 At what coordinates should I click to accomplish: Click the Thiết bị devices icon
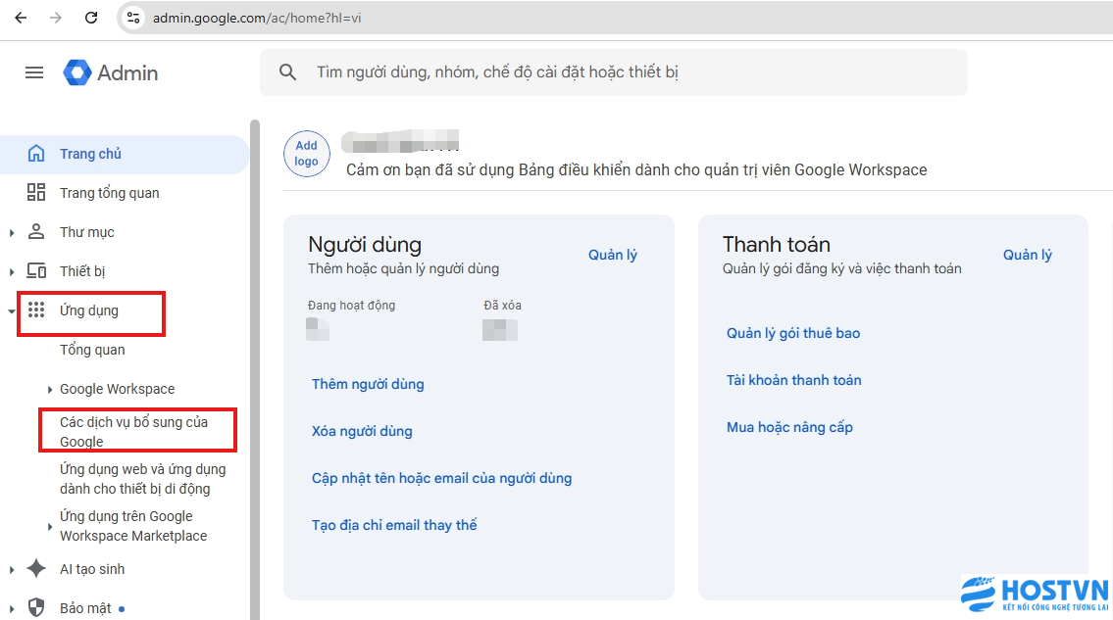click(36, 271)
